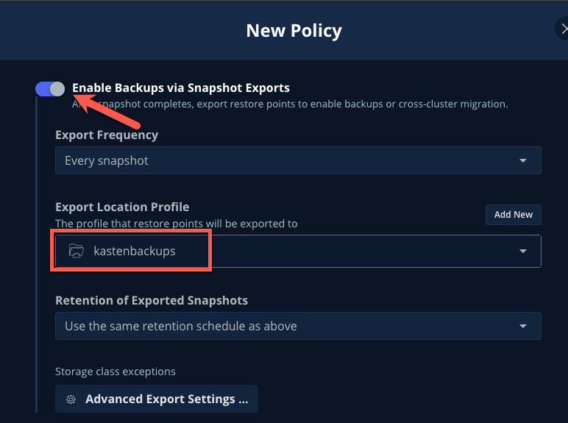Viewport: 568px width, 423px height.
Task: Open Advanced Export Settings
Action: click(x=157, y=399)
